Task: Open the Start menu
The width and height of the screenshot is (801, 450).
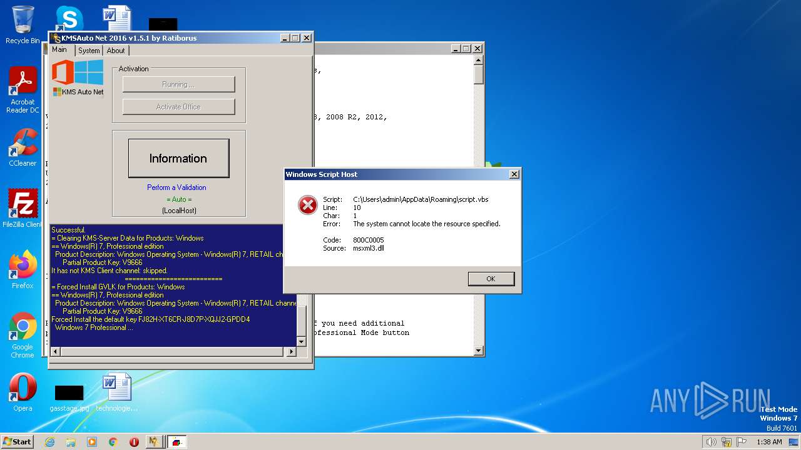Action: pos(17,441)
